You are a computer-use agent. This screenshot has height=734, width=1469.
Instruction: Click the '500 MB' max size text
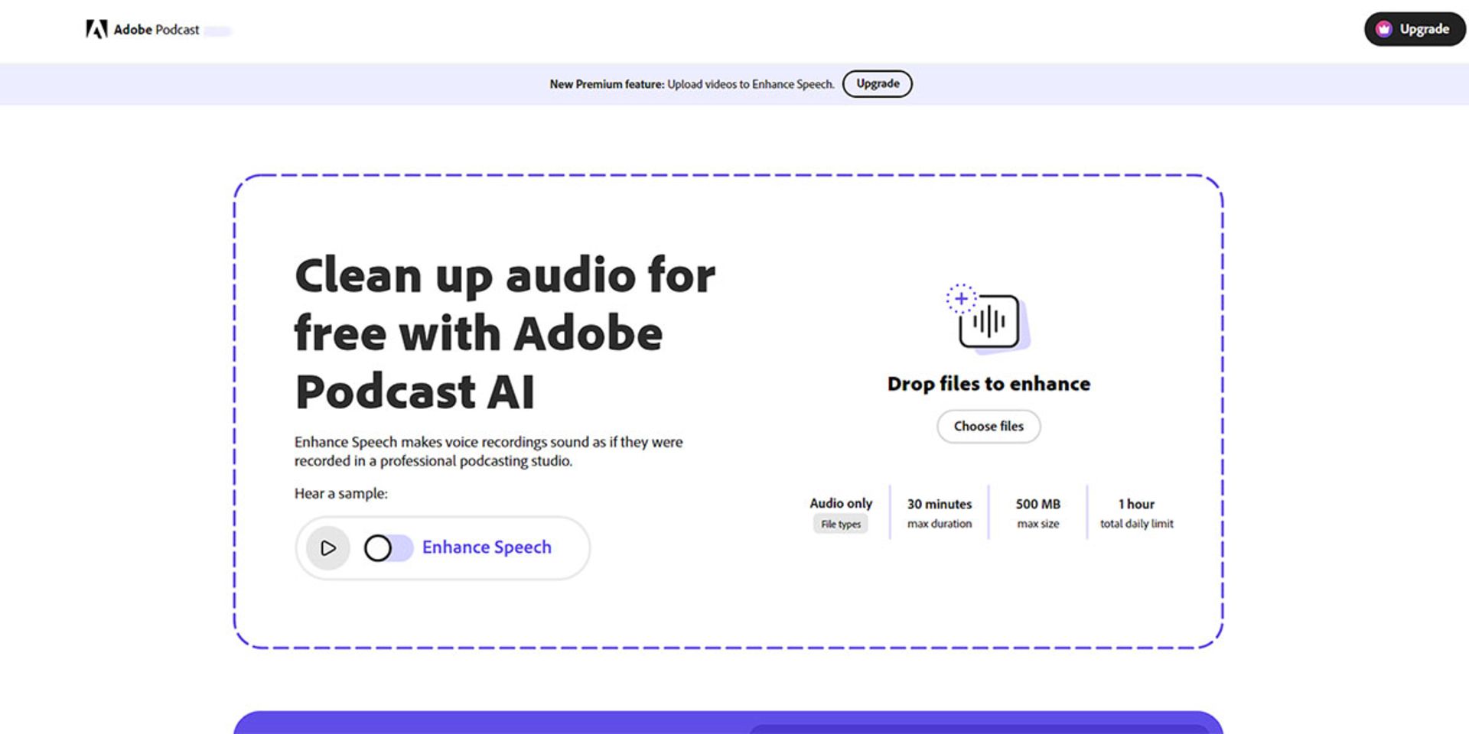tap(1038, 504)
